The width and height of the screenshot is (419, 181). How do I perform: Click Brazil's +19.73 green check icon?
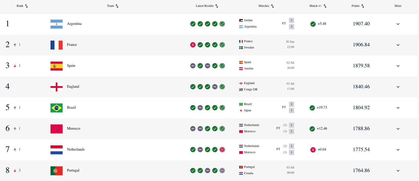click(x=312, y=108)
